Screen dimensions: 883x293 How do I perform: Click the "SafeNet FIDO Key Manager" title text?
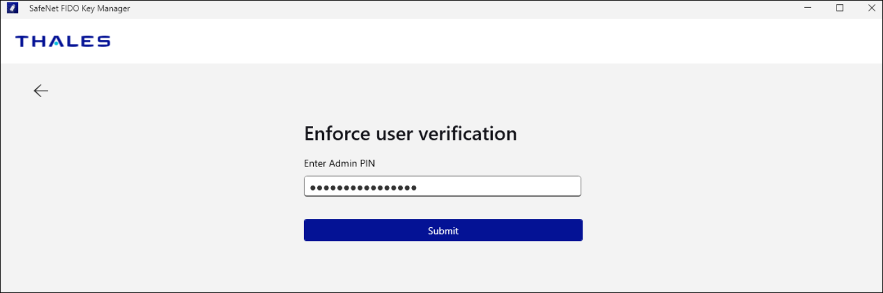pos(80,8)
